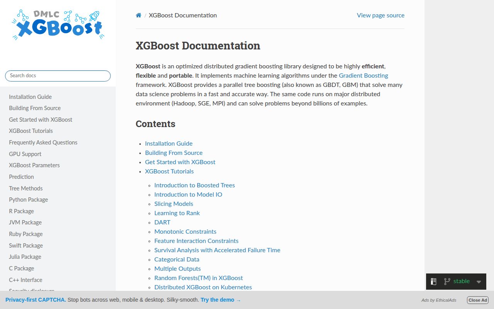494x309 pixels.
Task: Open XGBoost Tutorials in sidebar
Action: 31,131
